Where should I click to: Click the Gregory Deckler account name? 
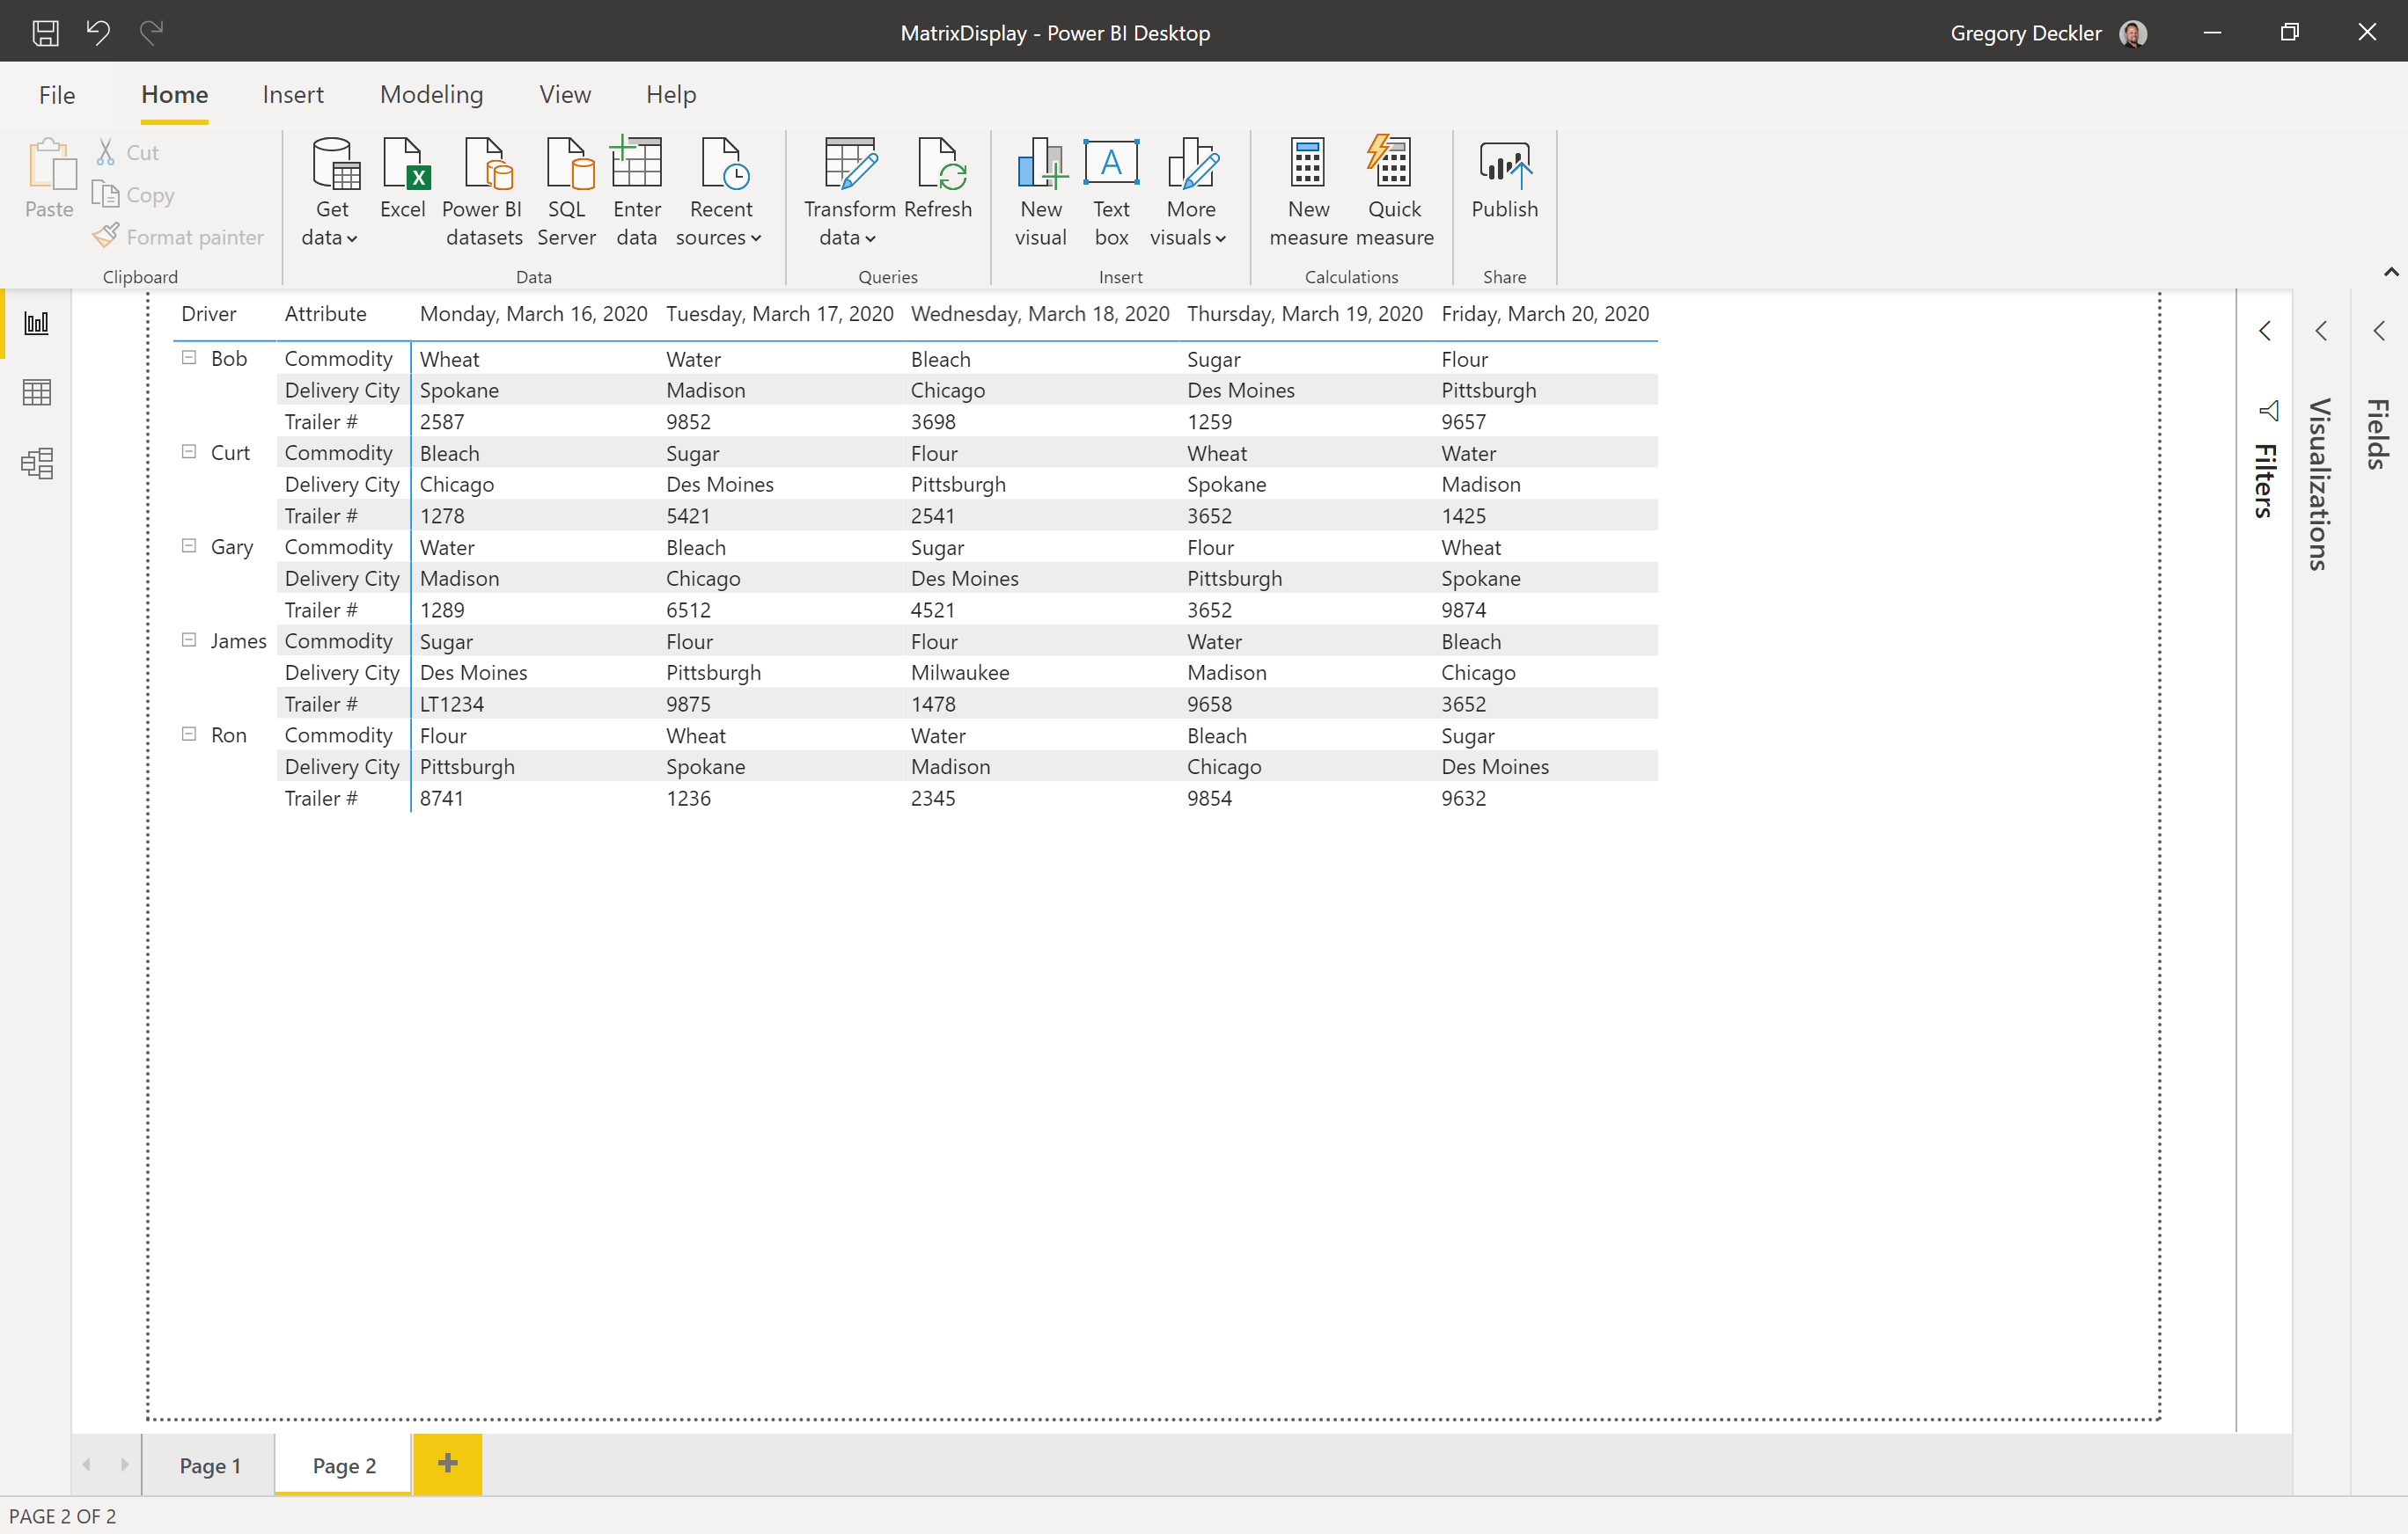tap(2026, 33)
